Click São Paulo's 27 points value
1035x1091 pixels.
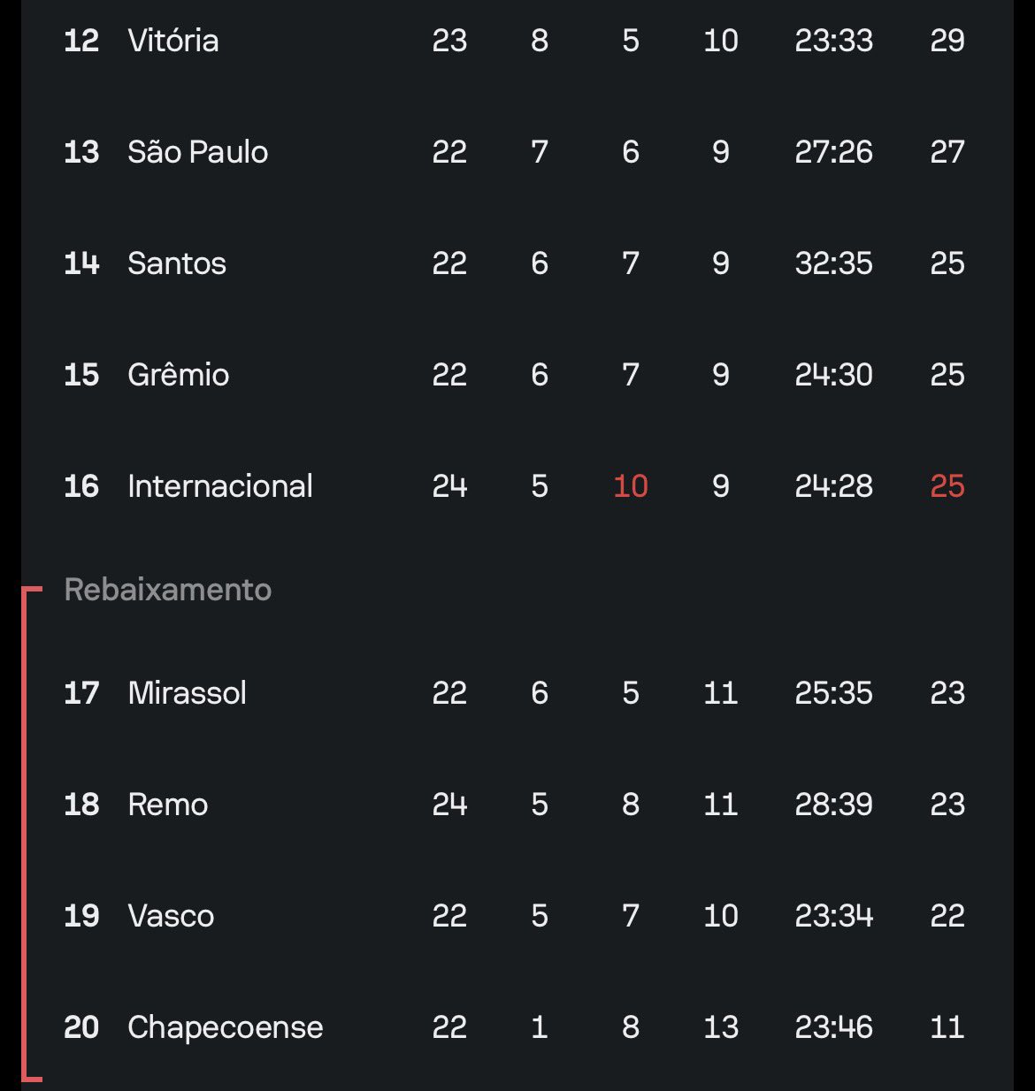click(x=947, y=152)
